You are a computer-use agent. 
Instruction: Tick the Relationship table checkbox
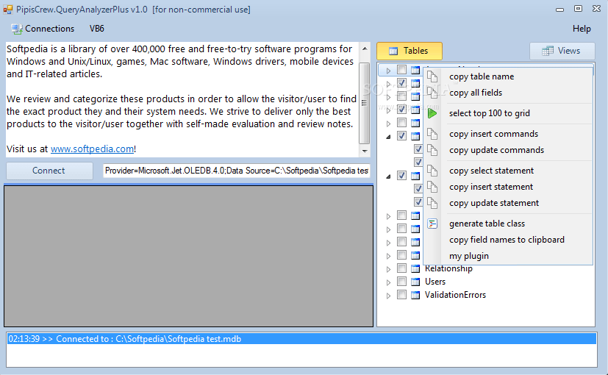[401, 268]
